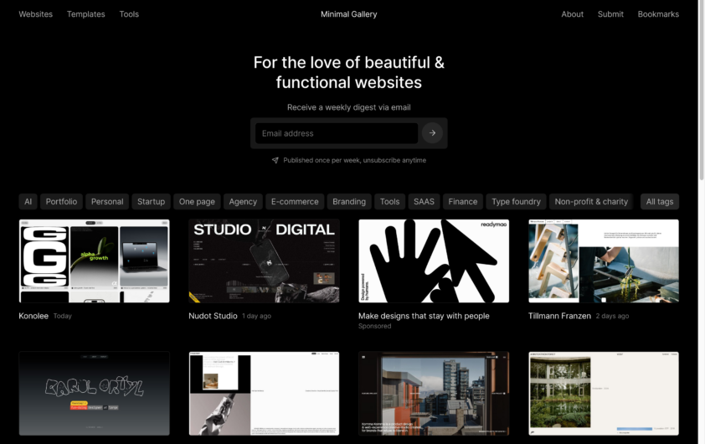Click the page vertical scrollbar
This screenshot has width=705, height=444.
tap(702, 90)
